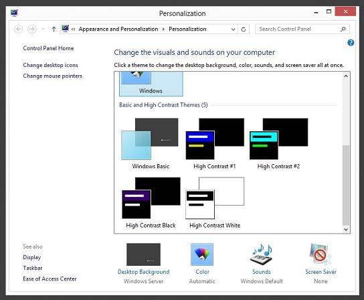Open the Color palette icon
This screenshot has width=364, height=300.
[202, 254]
